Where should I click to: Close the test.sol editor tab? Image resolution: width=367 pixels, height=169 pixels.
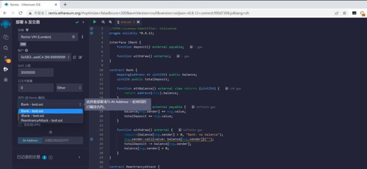point(138,22)
